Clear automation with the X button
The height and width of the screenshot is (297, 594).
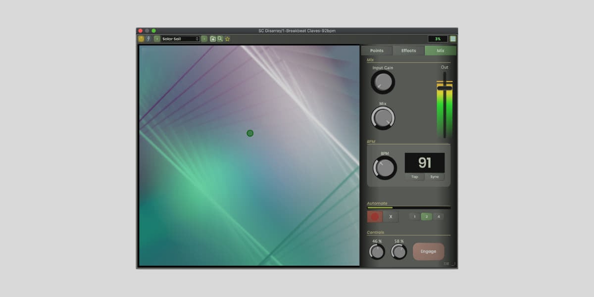click(391, 216)
